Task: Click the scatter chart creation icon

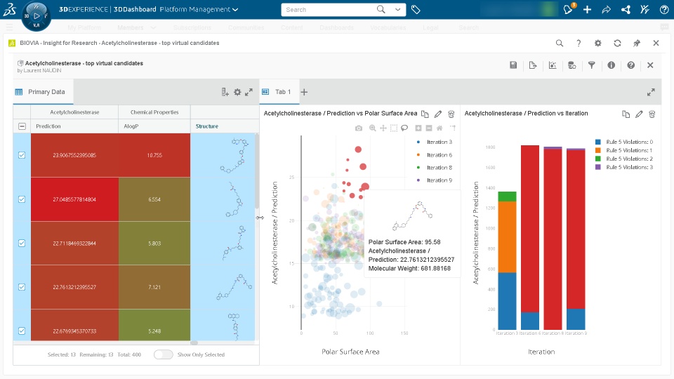Action: coord(553,65)
